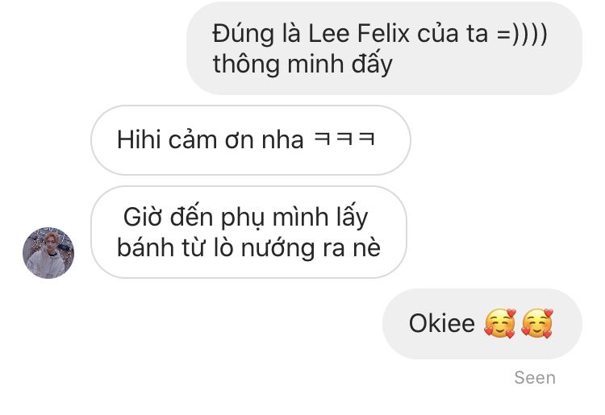605x415 pixels.
Task: Select the 'Okiee' sent message bubble
Action: (482, 324)
